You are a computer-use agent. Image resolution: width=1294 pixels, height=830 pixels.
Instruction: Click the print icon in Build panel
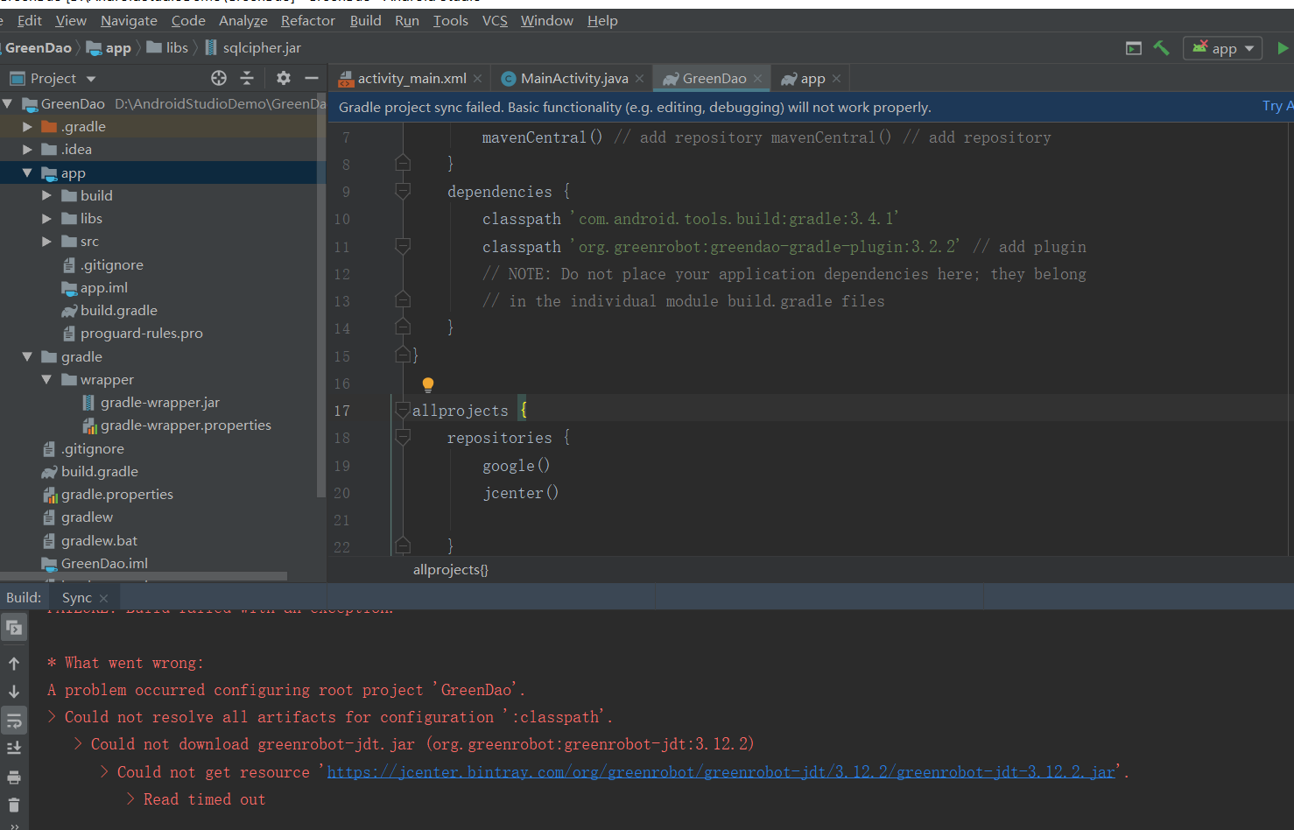tap(14, 777)
